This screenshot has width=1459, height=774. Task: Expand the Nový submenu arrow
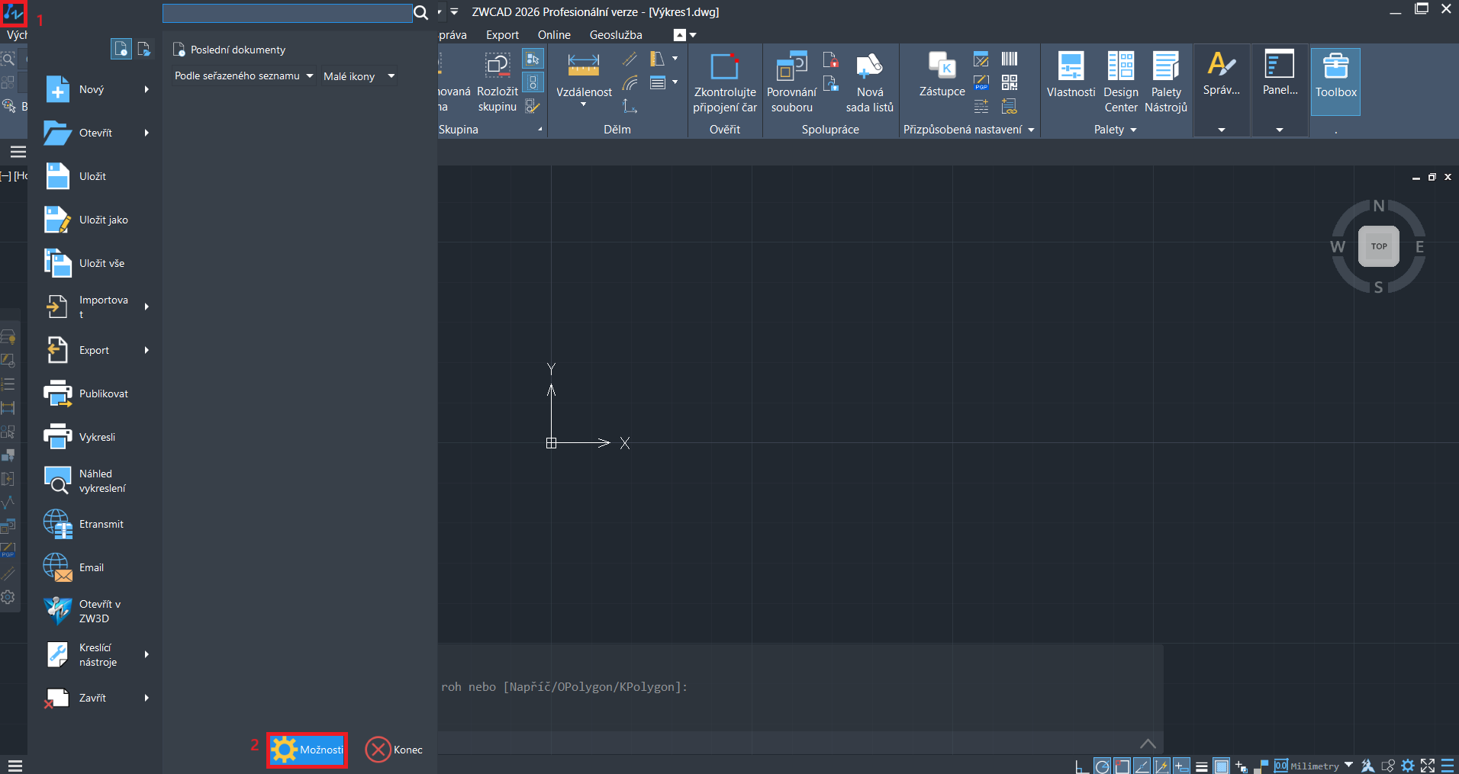(147, 89)
